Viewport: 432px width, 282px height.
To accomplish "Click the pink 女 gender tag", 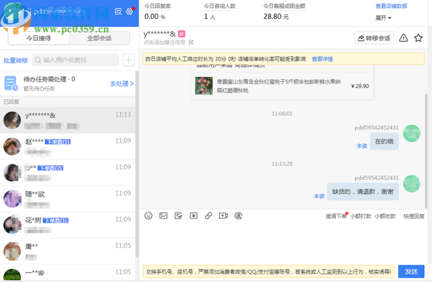I will coord(182,34).
